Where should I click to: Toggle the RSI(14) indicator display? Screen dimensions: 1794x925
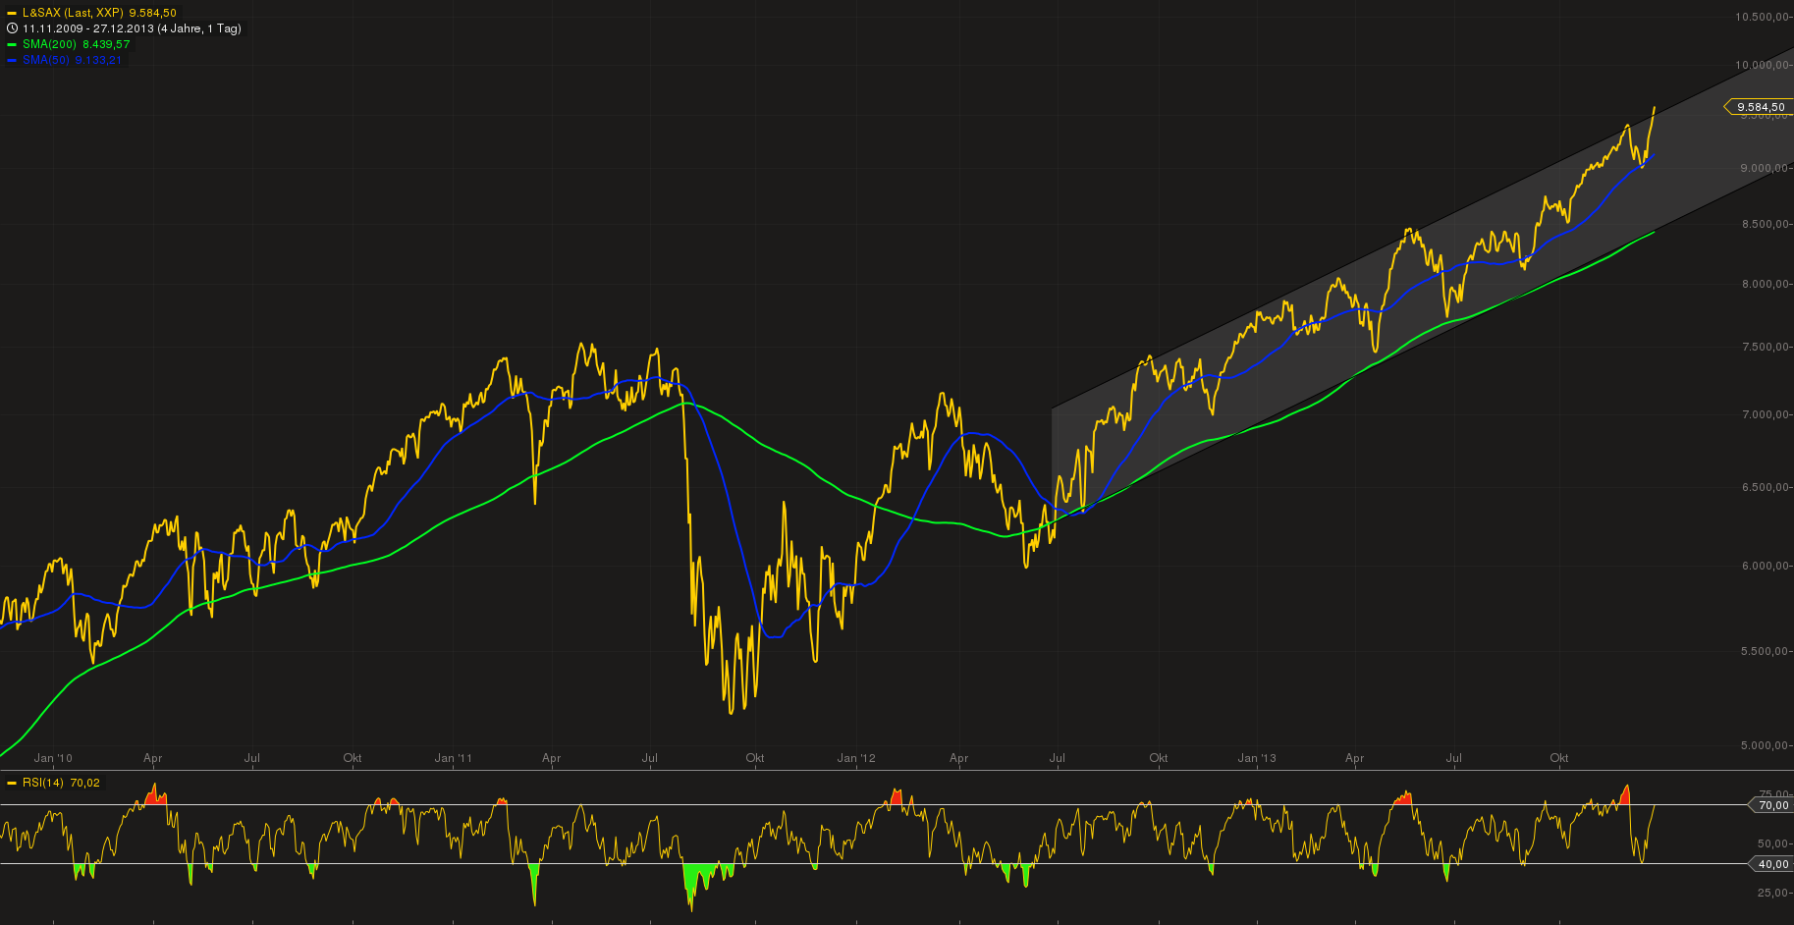pyautogui.click(x=45, y=783)
